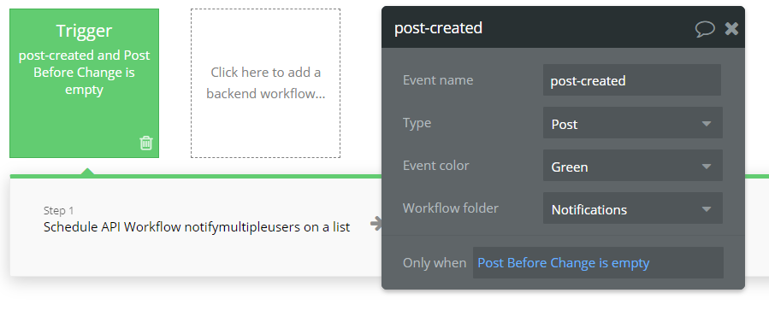This screenshot has height=328, width=769.
Task: Expand the Event color dropdown arrow
Action: click(x=707, y=167)
